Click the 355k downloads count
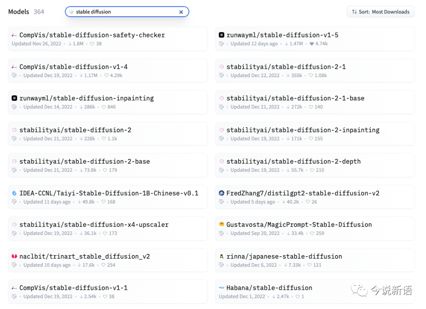Screen dimensions: 426x309 click(x=294, y=75)
